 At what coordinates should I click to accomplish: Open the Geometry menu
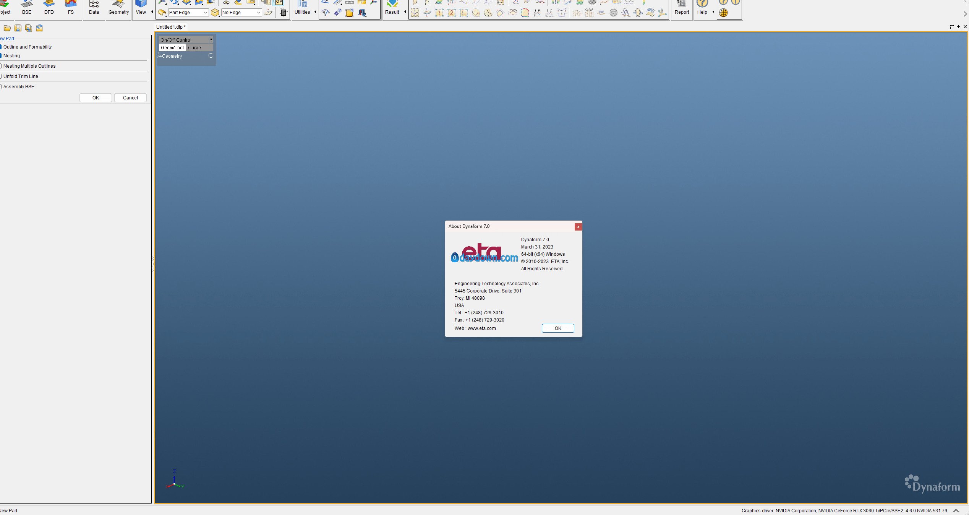pos(119,8)
